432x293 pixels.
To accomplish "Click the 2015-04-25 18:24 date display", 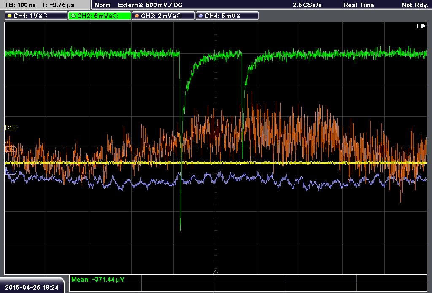I will pos(32,287).
